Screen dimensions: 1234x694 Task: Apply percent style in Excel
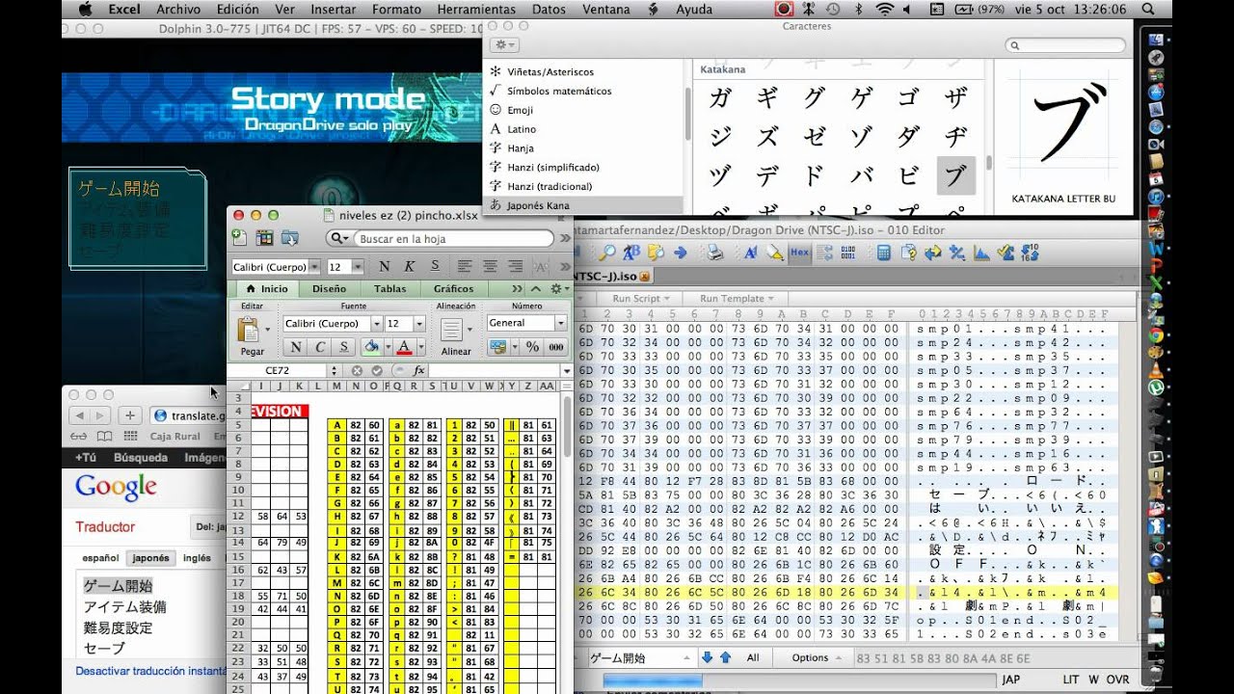(x=532, y=347)
